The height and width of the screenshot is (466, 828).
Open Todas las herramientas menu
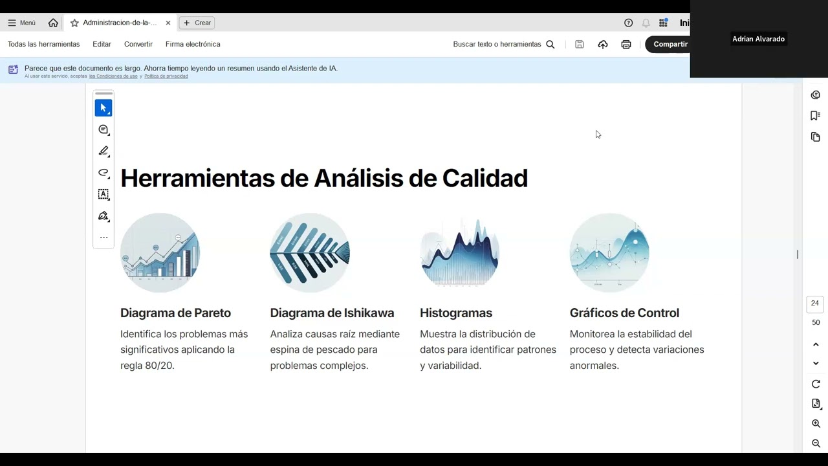[43, 44]
